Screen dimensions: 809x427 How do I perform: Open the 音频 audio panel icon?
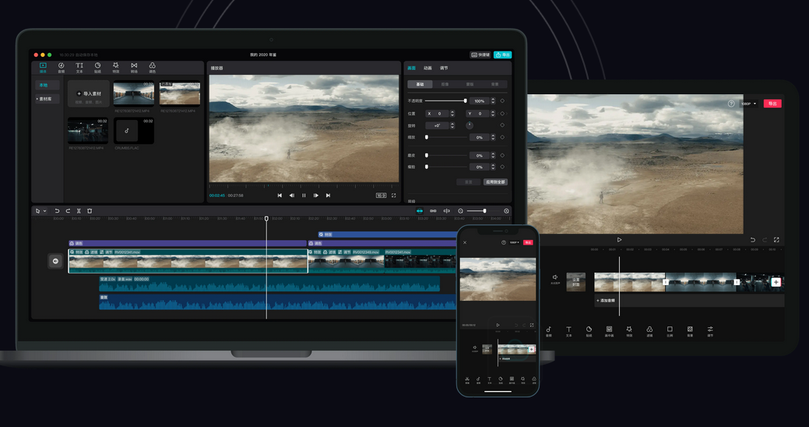tap(61, 67)
